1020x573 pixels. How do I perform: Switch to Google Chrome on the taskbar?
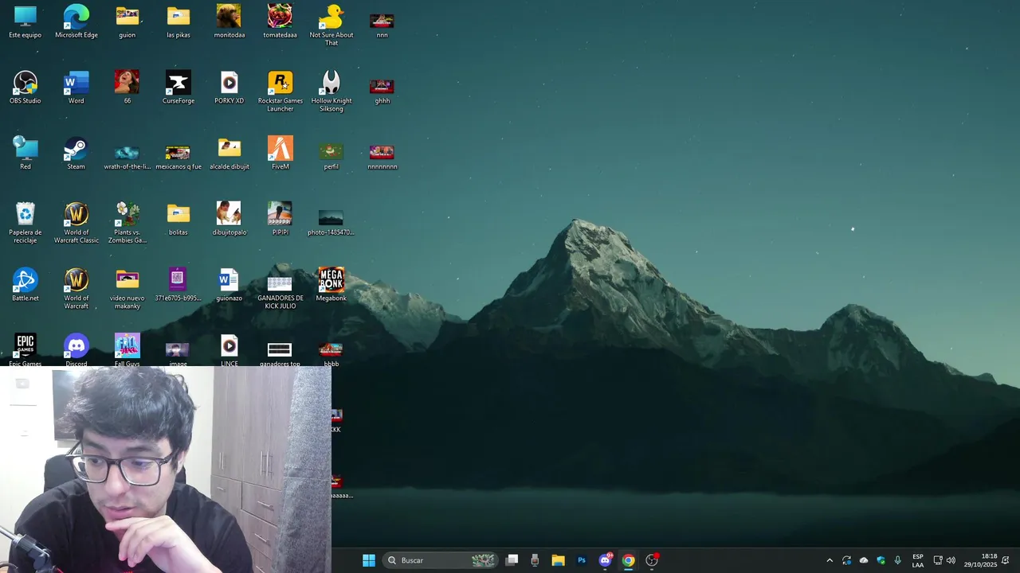click(x=628, y=560)
